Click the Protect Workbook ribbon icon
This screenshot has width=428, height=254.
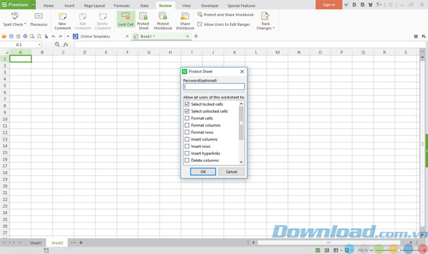[163, 21]
